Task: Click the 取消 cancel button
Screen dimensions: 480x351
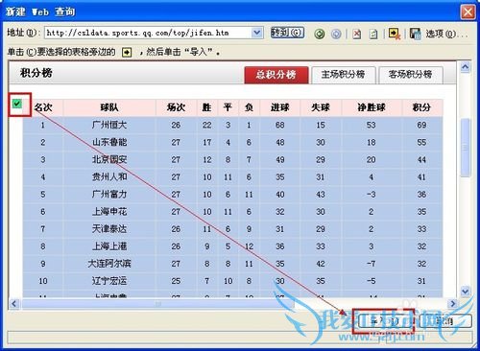Action: (445, 321)
